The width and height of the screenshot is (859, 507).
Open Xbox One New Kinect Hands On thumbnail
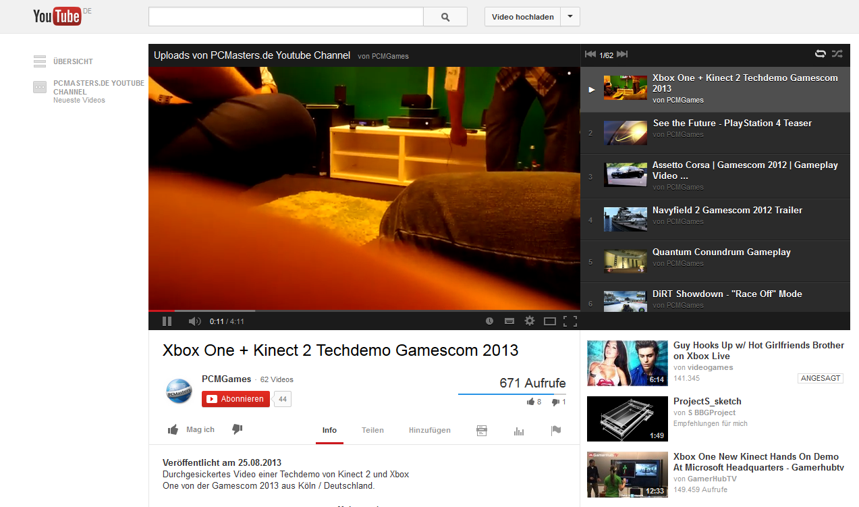628,475
